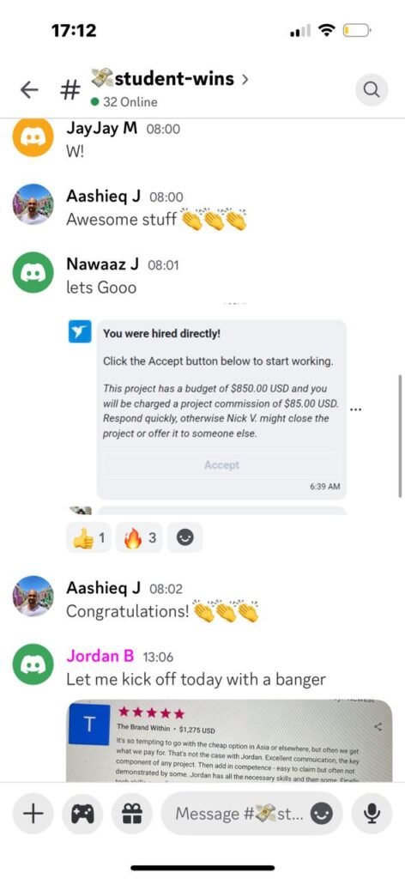Open the five-star review image
This screenshot has width=405, height=879.
[229, 740]
